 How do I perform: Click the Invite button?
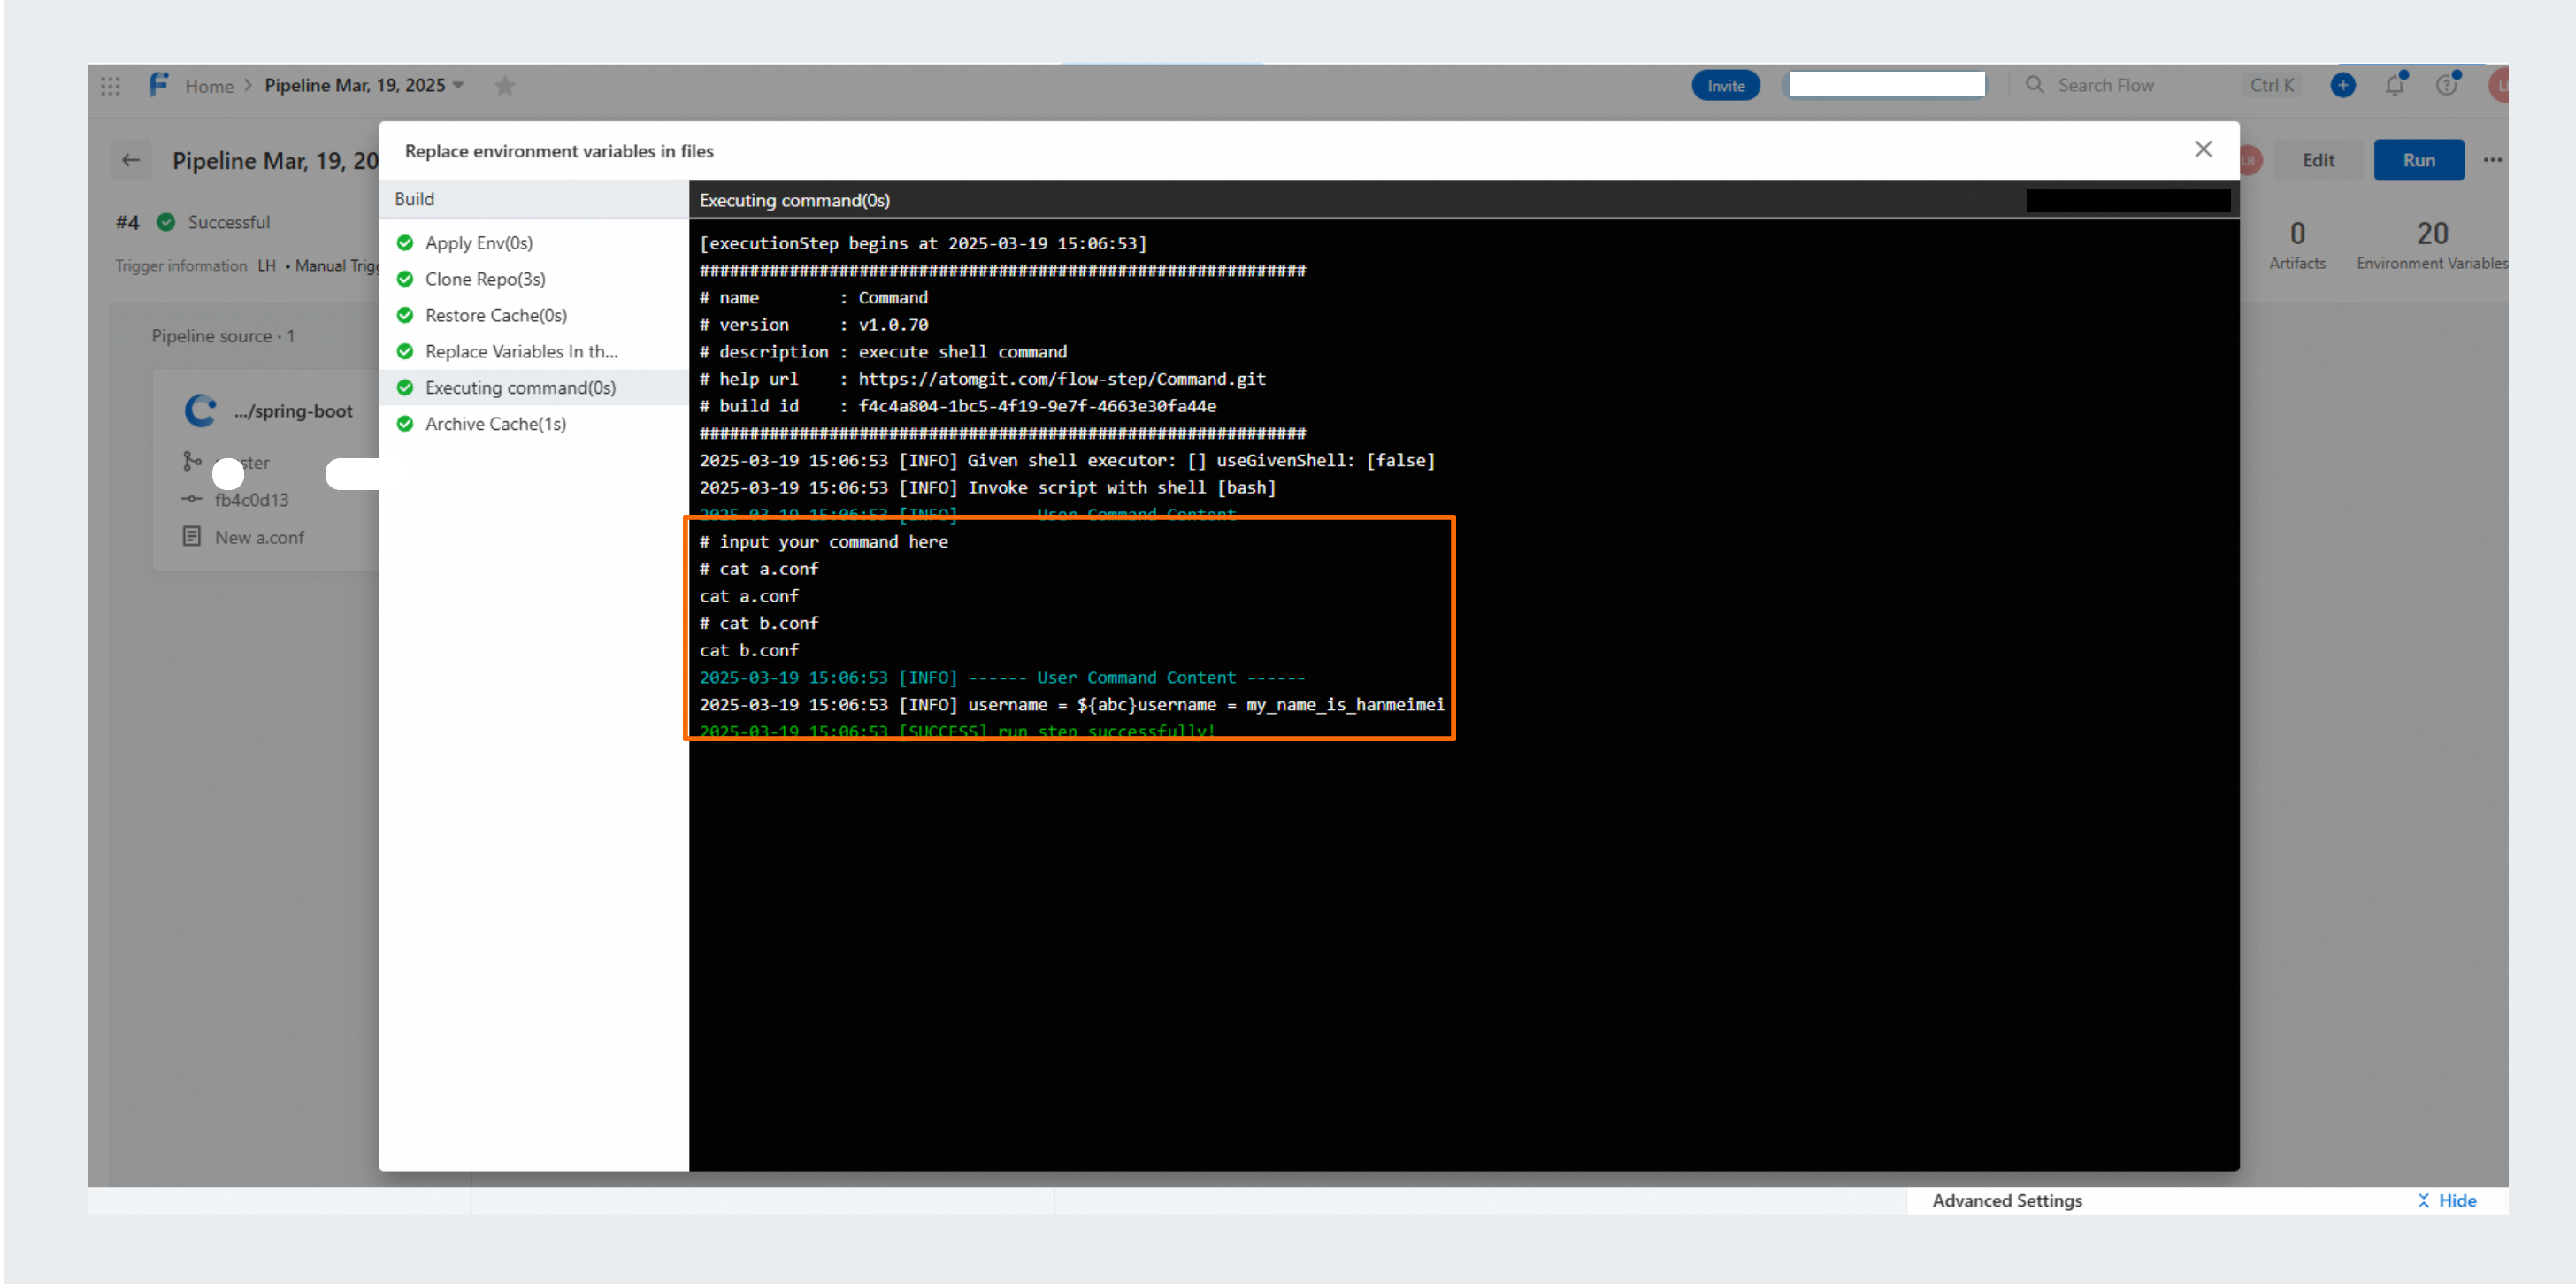pos(1725,86)
